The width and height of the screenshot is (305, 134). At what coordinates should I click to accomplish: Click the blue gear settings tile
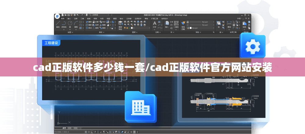253,46
